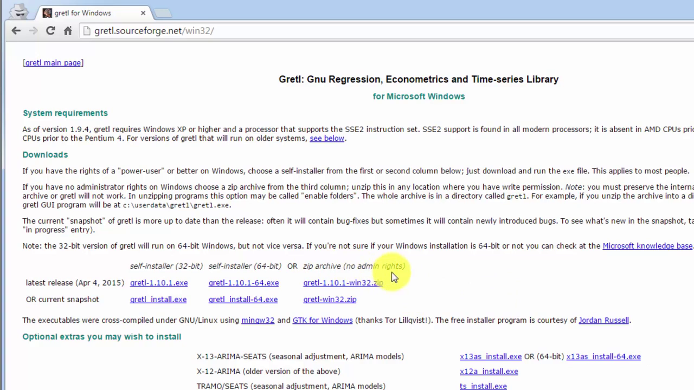
Task: Visit the Jordan Russell link
Action: pyautogui.click(x=603, y=320)
